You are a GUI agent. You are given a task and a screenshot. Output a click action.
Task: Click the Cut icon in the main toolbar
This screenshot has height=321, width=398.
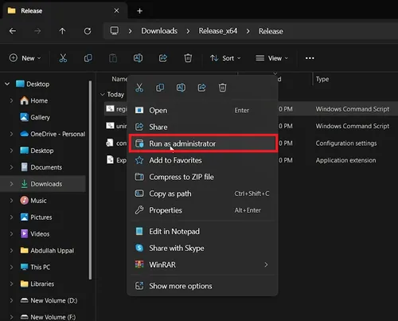point(63,58)
